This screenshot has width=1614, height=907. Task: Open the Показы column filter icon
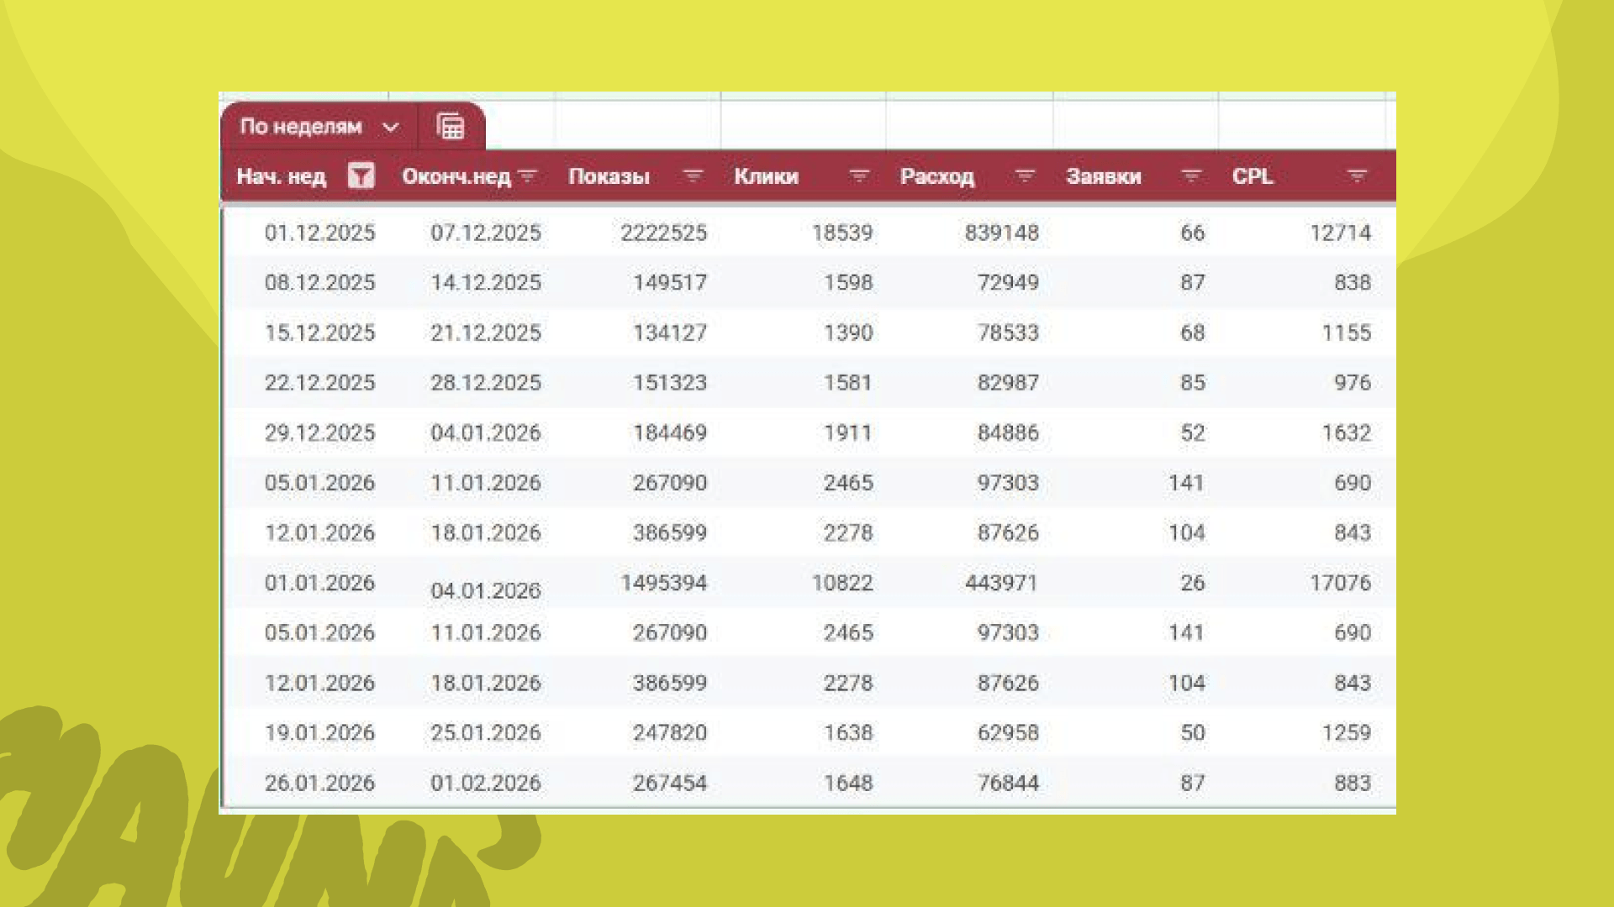[693, 176]
